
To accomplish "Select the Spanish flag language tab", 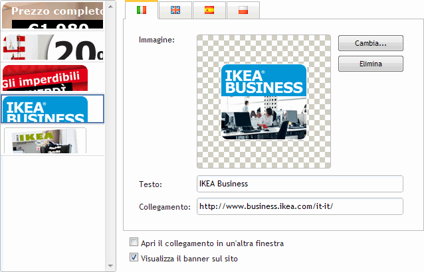I will (209, 10).
